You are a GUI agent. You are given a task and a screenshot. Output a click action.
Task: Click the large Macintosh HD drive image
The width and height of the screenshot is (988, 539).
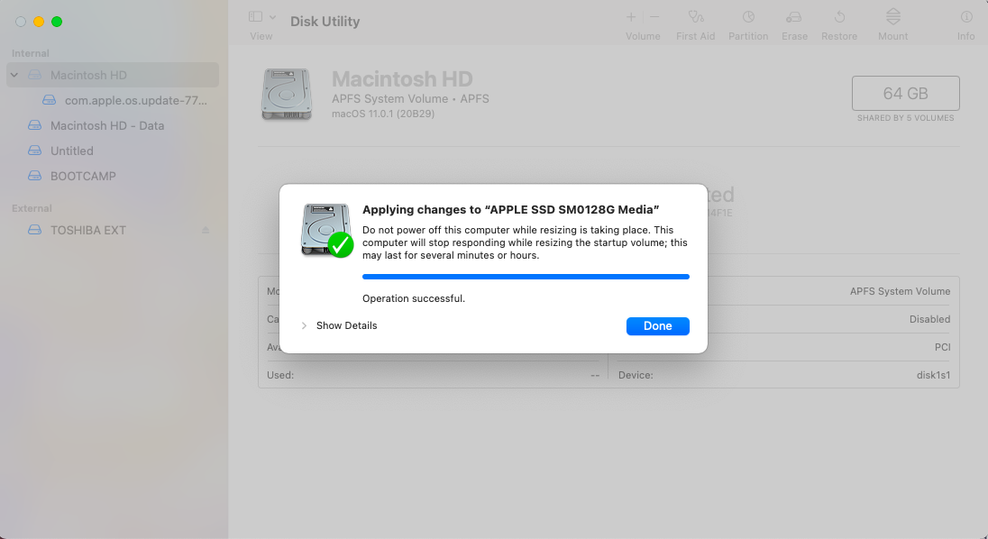point(287,95)
